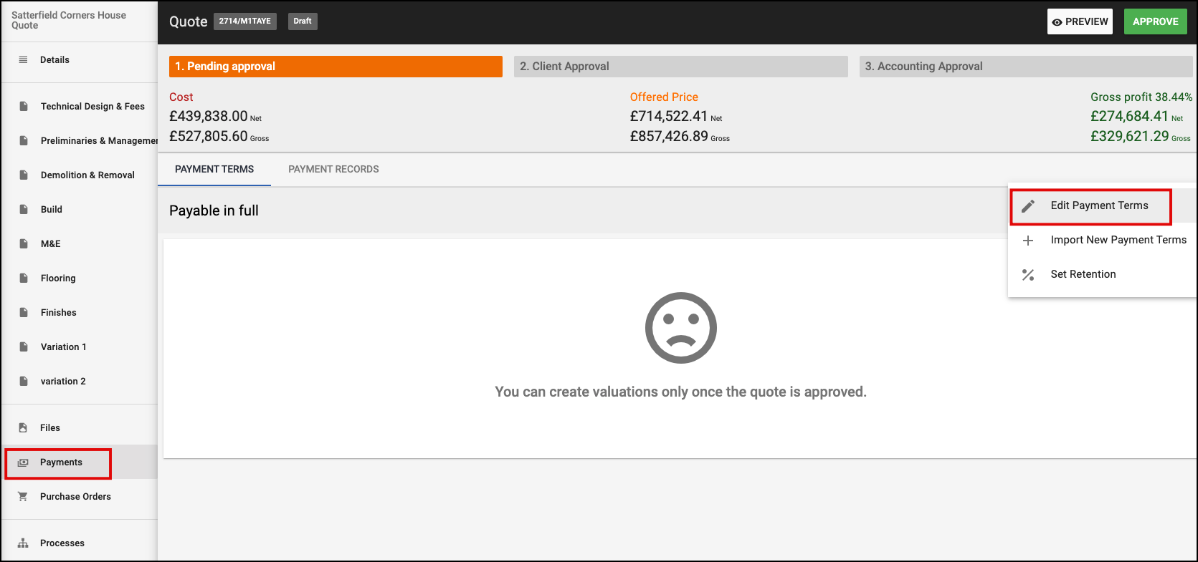The height and width of the screenshot is (562, 1198).
Task: Click the Processes hierarchy icon
Action: [x=23, y=543]
